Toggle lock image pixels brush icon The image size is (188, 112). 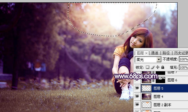[153, 67]
